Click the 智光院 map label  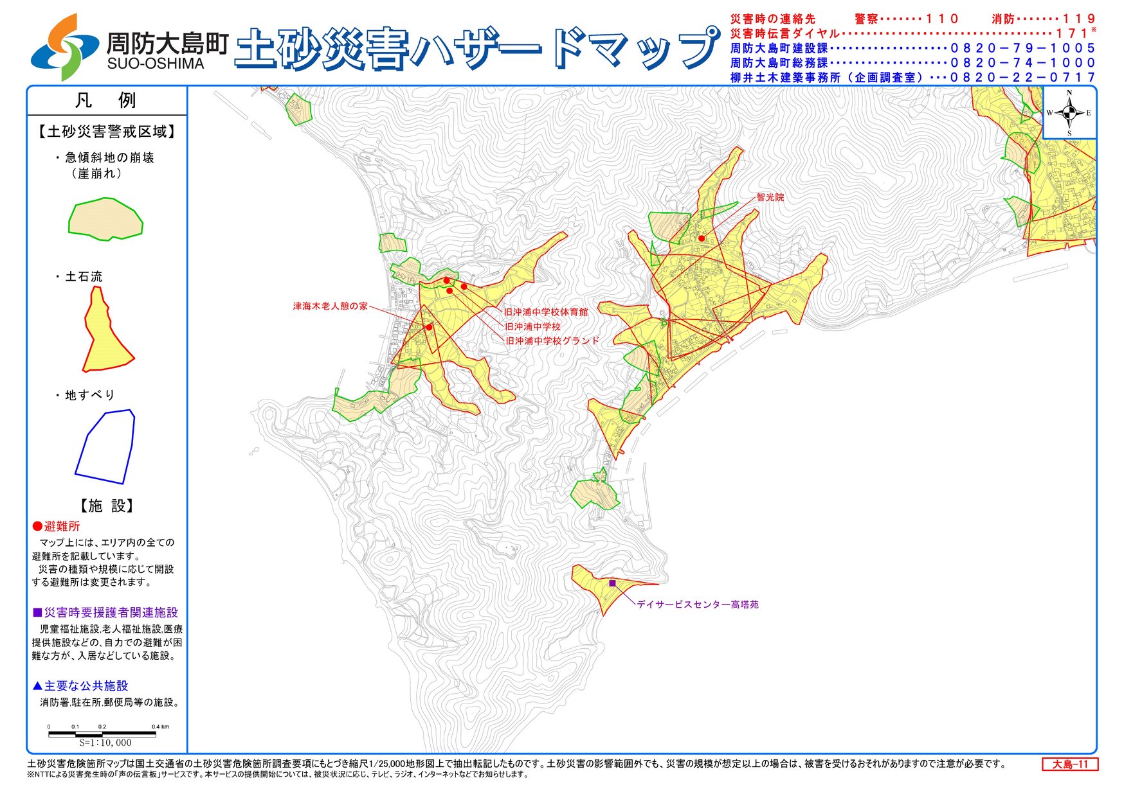pyautogui.click(x=770, y=198)
